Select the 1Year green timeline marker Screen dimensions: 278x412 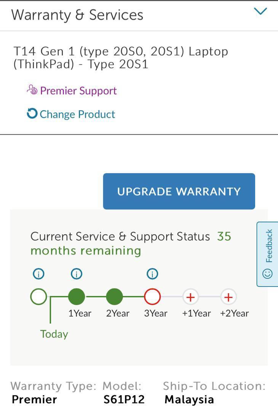[77, 296]
